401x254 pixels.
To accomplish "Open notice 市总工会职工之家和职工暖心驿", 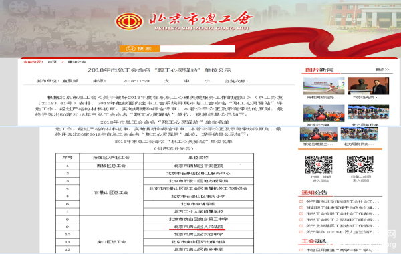I will click(342, 220).
